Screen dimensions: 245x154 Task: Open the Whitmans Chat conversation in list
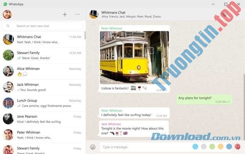42,39
